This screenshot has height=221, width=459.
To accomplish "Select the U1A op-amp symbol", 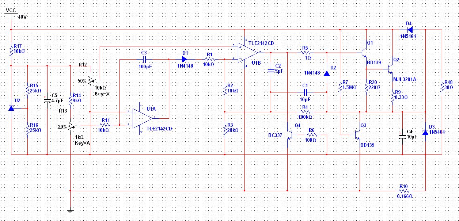I will 143,118.
